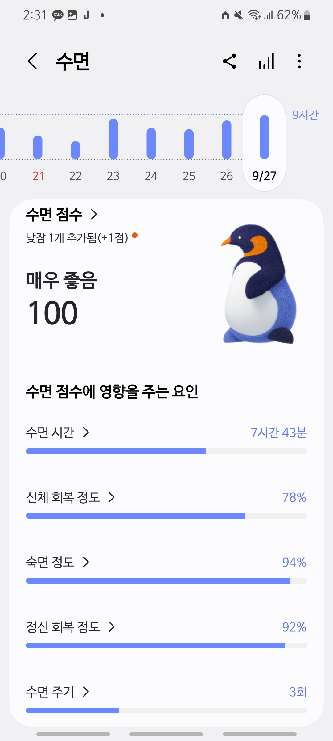Tap the KakaoTalk notification icon

58,15
